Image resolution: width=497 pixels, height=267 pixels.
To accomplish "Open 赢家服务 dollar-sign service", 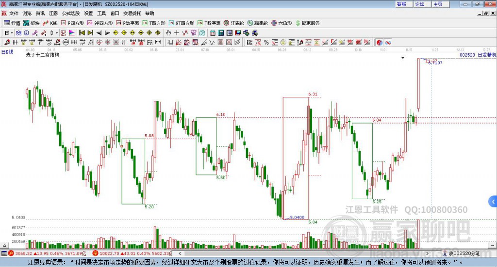I will (x=307, y=23).
